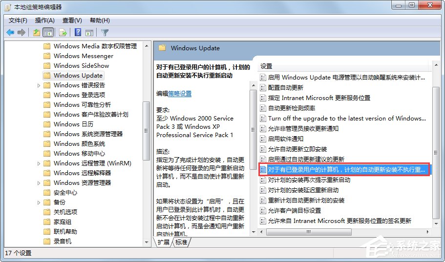Expand the Windows 远程管理 (WinRM) node
This screenshot has width=445, height=262.
39,163
